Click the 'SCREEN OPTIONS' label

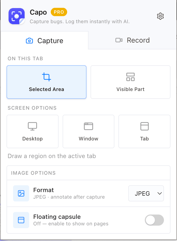tap(32, 108)
